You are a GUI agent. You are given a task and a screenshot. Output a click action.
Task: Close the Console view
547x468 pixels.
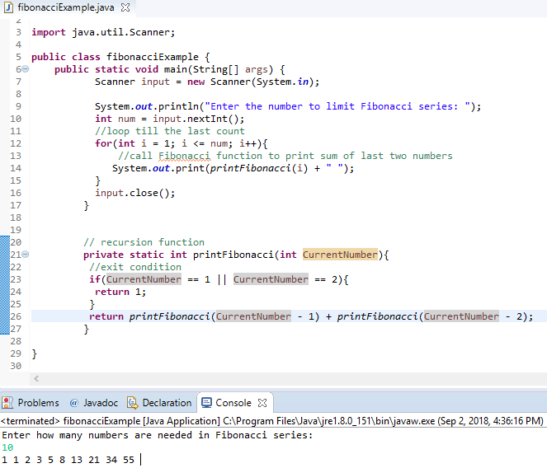pos(262,403)
